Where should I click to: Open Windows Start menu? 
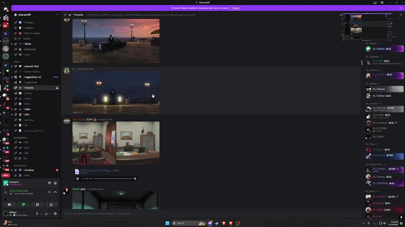(x=167, y=223)
